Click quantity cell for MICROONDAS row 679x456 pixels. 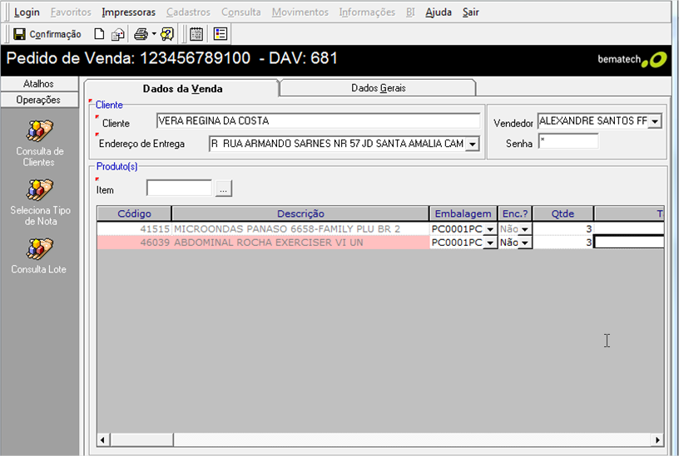563,228
